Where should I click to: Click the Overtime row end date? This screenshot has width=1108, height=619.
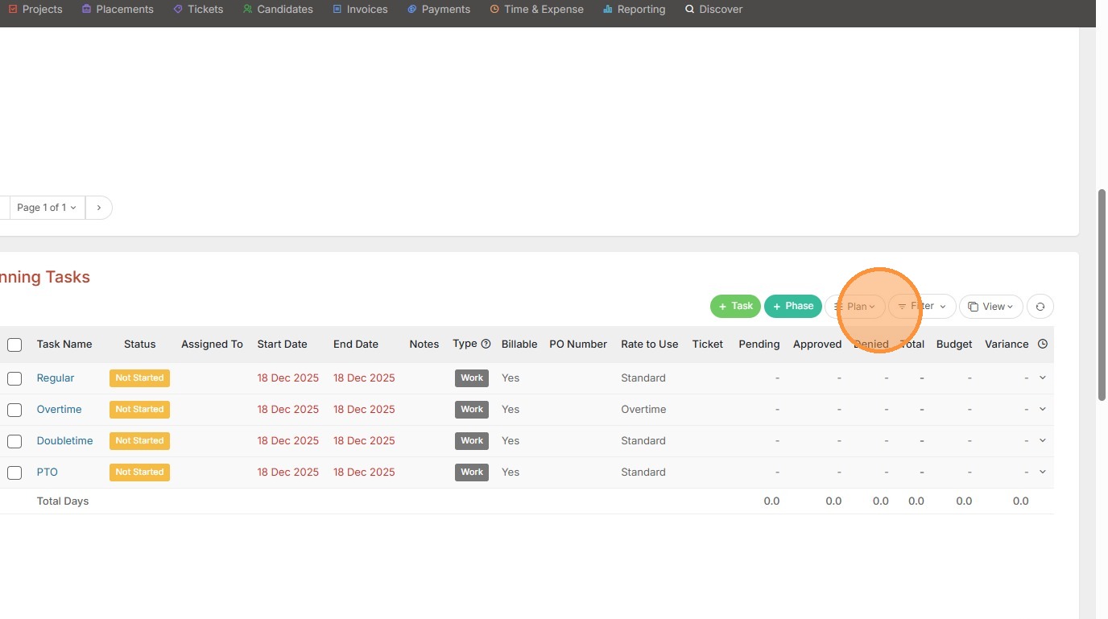click(x=364, y=410)
